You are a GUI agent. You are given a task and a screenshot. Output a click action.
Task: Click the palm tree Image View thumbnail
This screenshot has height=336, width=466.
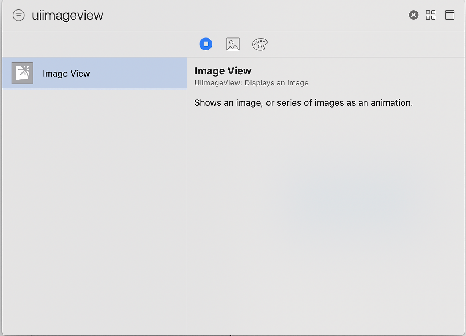tap(23, 73)
